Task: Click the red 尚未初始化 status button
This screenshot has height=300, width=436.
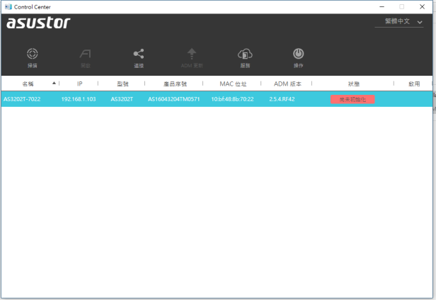Action: pos(352,99)
